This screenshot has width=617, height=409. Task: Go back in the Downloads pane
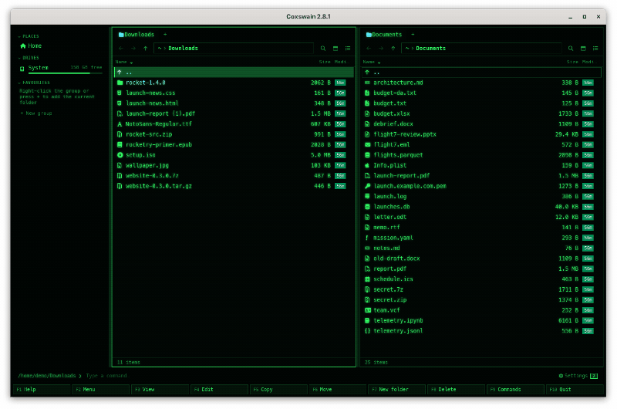[121, 49]
